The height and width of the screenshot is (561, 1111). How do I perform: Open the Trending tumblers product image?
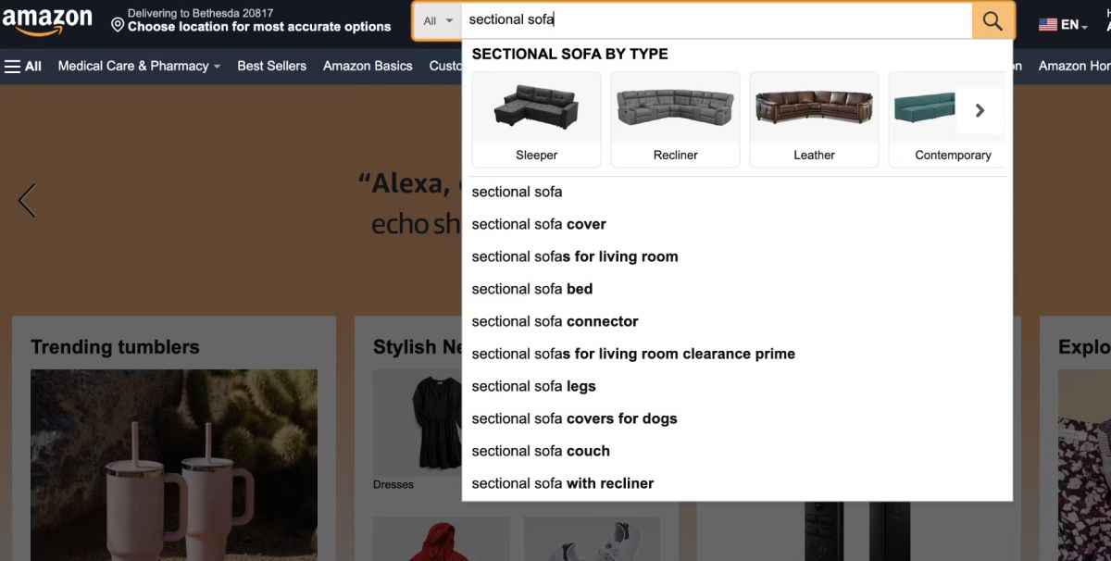[174, 465]
